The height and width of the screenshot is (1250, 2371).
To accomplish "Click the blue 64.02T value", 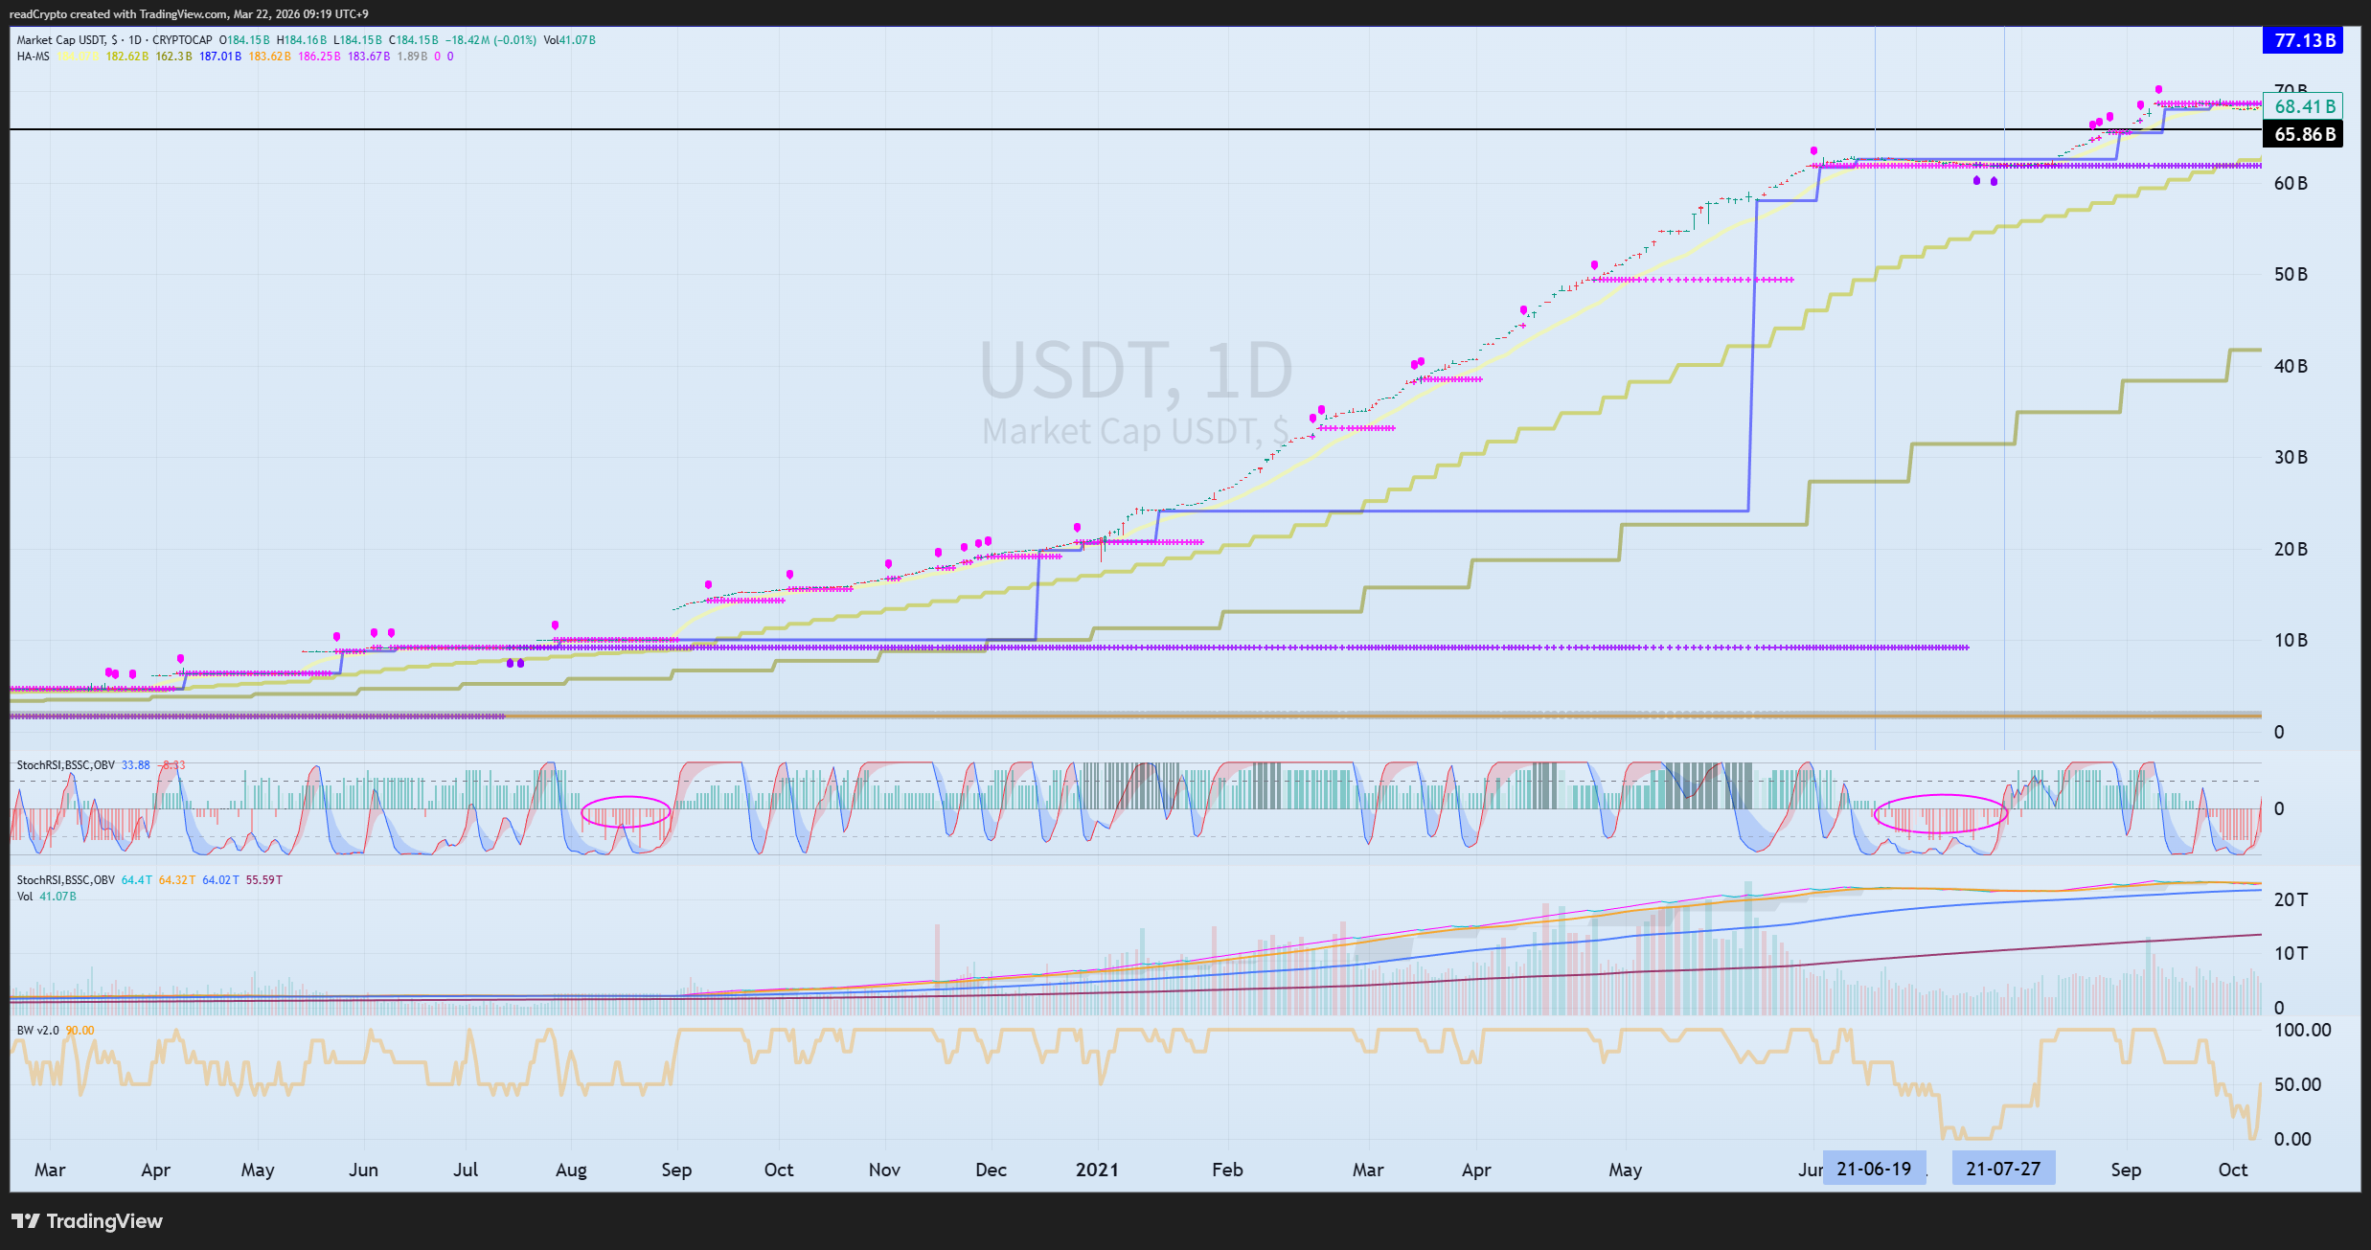I will coord(220,880).
